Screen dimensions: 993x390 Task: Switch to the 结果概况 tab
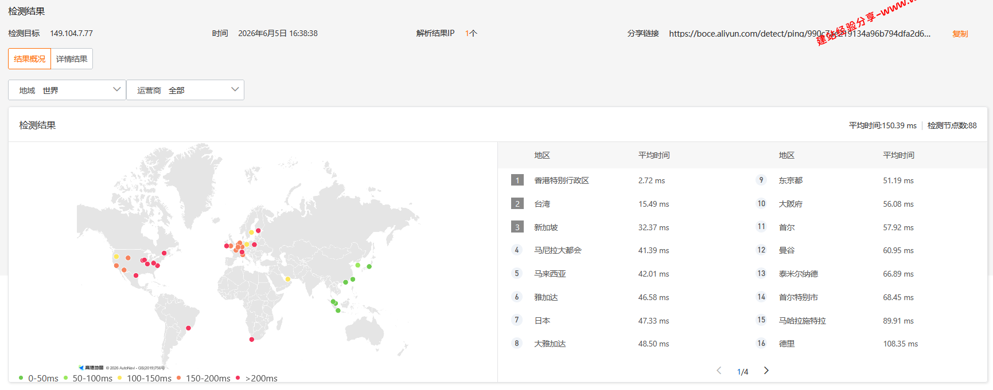pyautogui.click(x=29, y=59)
